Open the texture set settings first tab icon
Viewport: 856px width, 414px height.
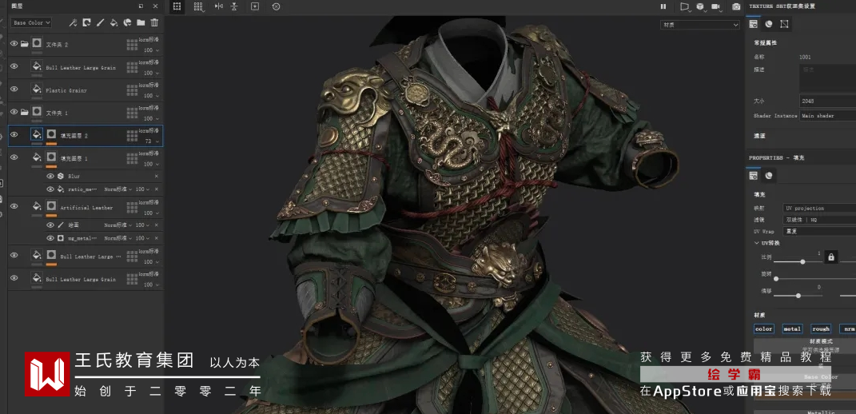coord(754,24)
